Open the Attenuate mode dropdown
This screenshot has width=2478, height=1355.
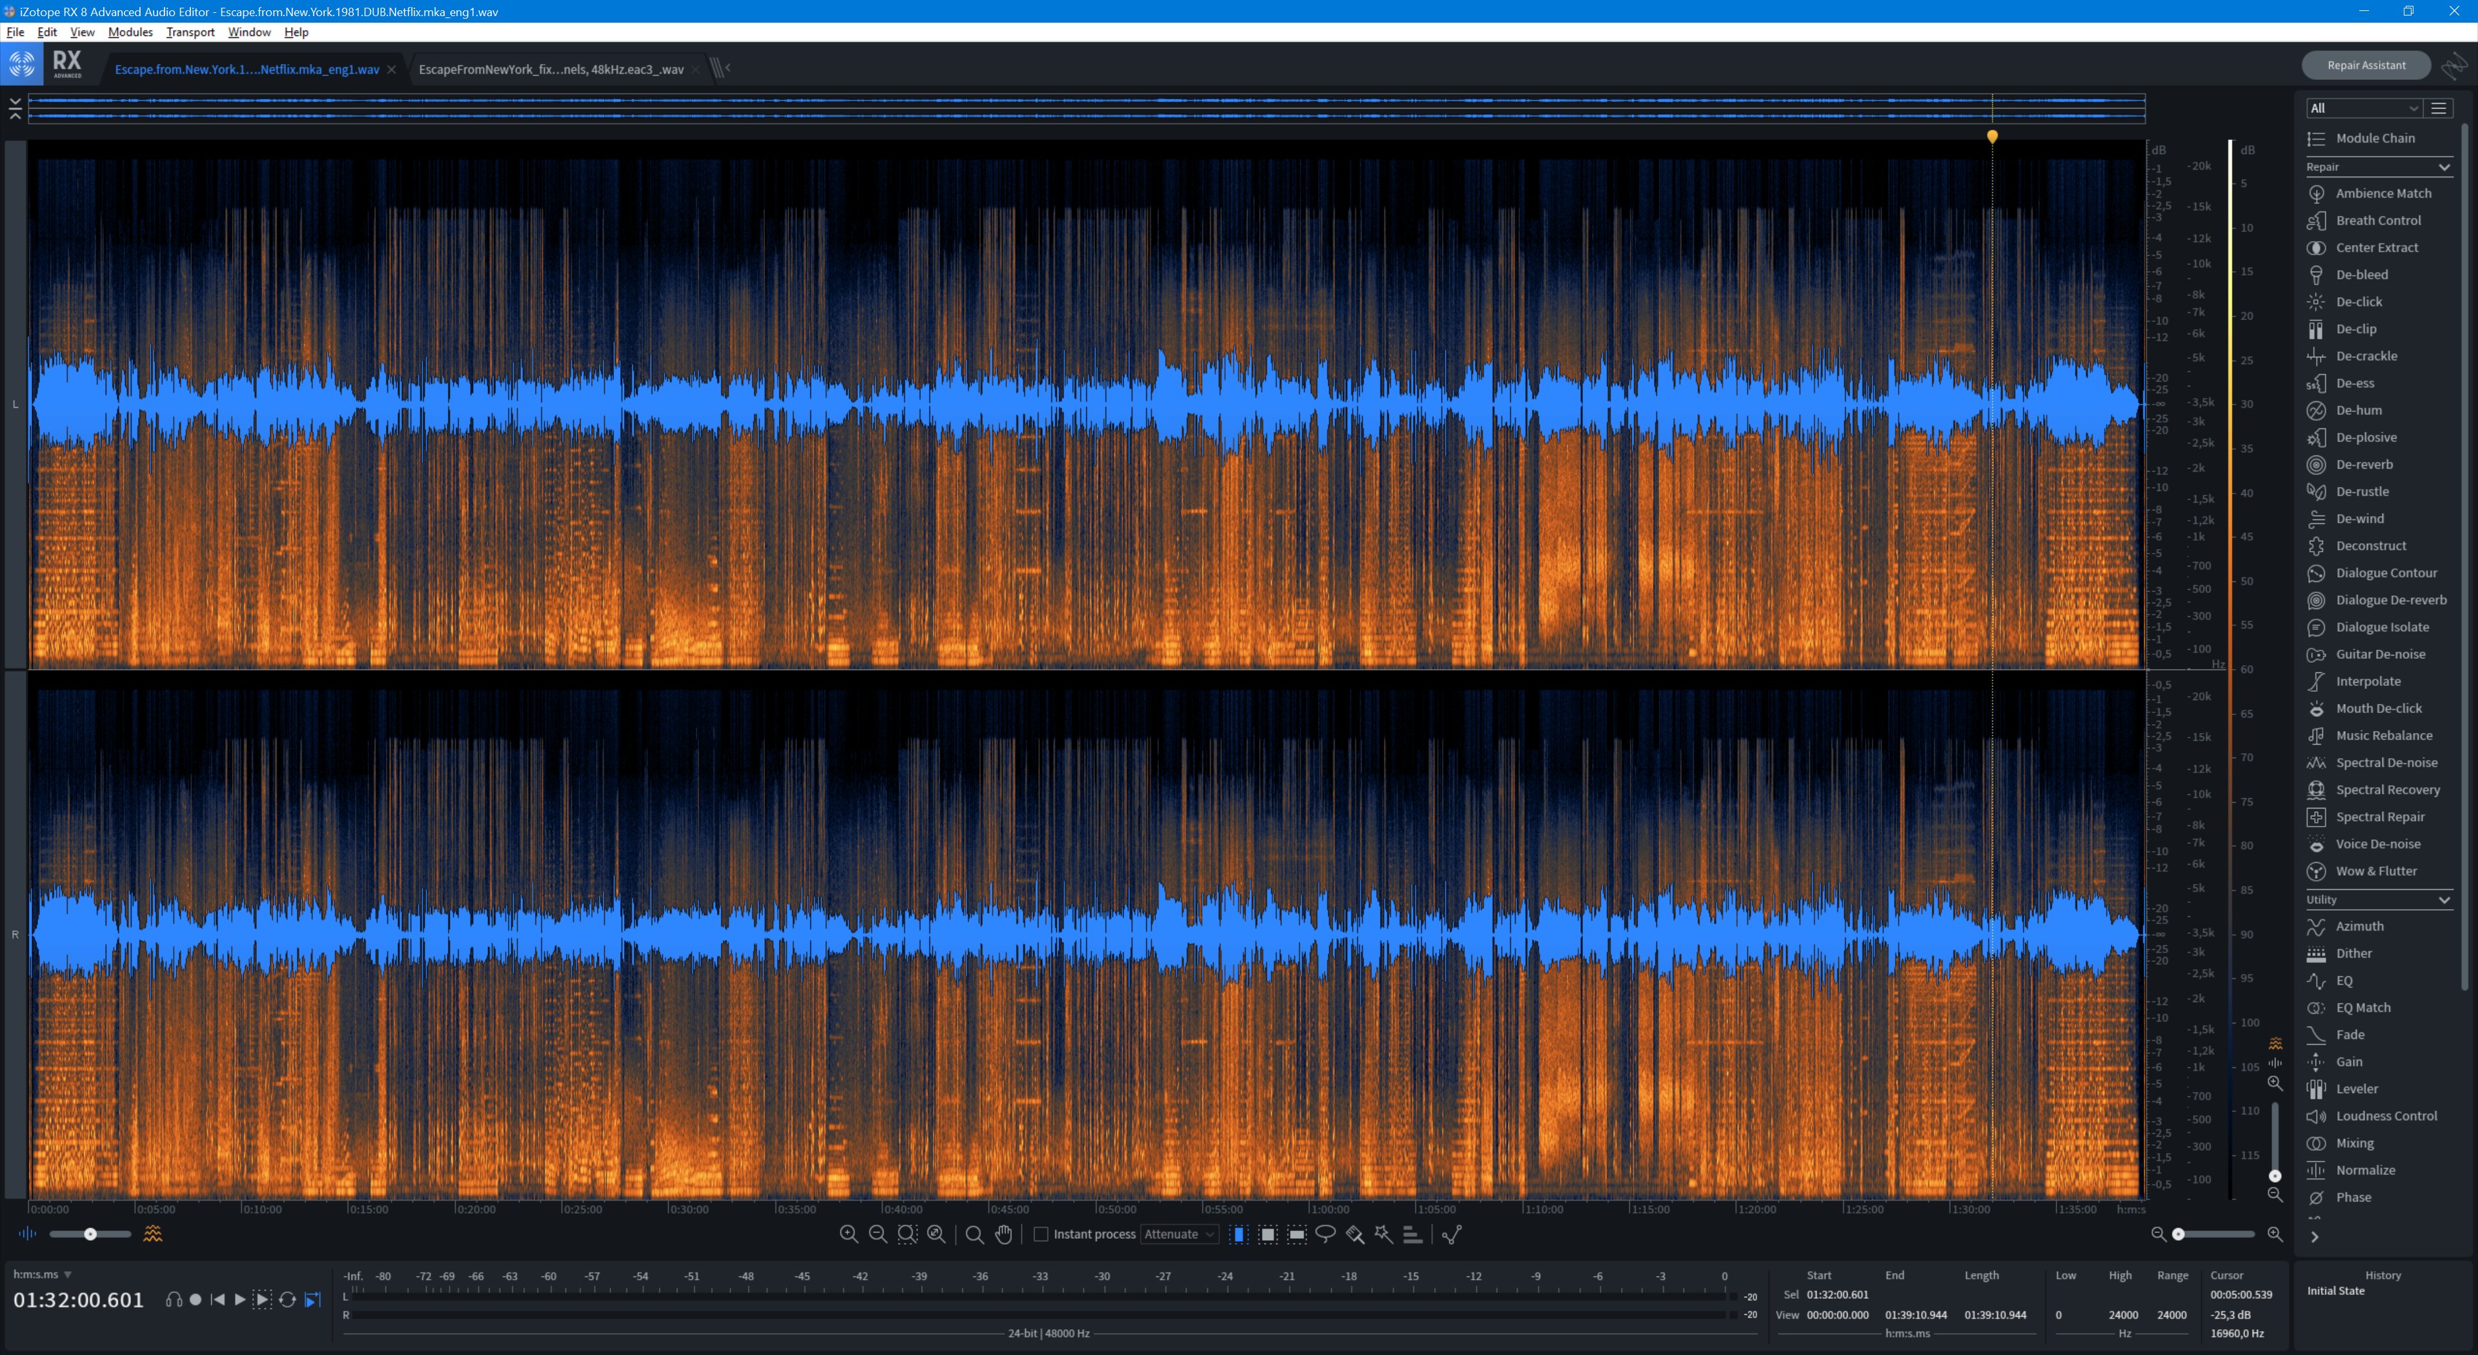click(1178, 1234)
